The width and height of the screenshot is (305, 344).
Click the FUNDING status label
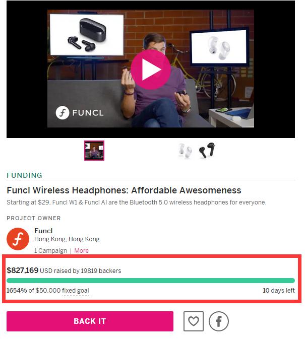click(24, 175)
